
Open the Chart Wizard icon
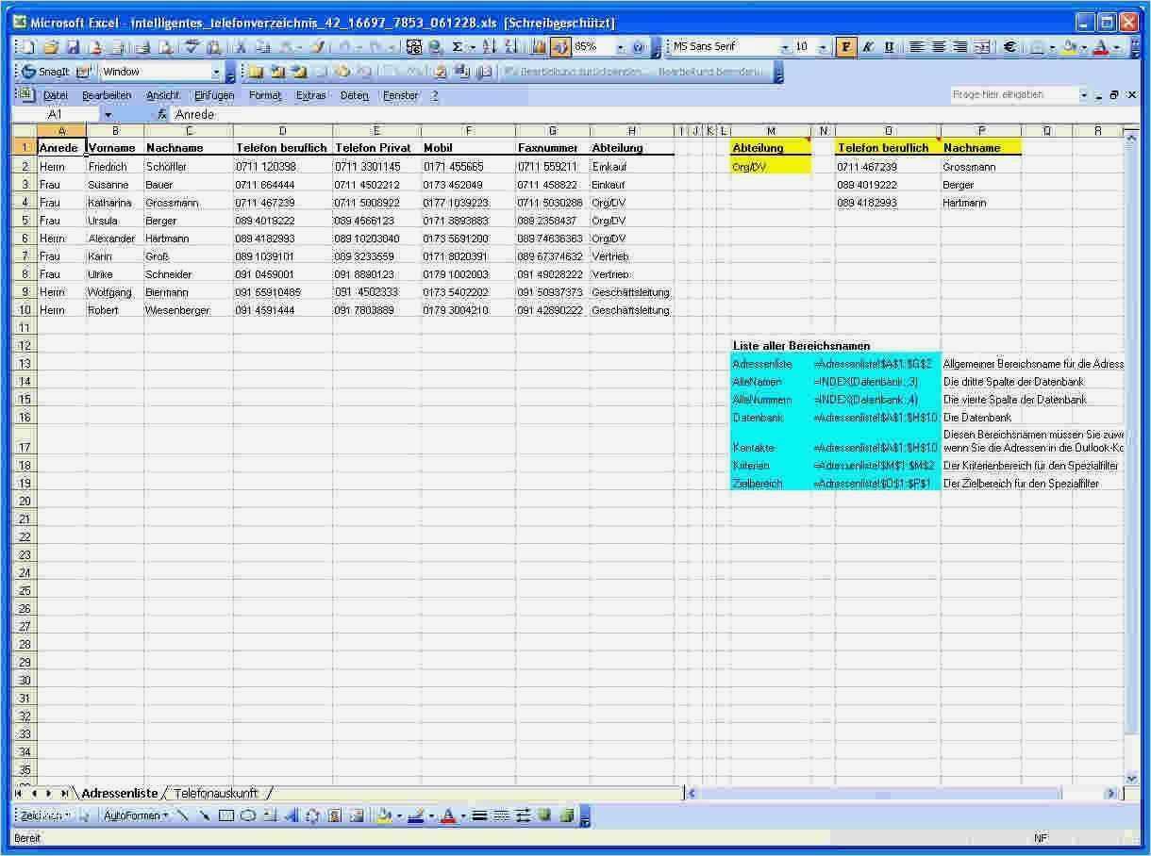(539, 45)
